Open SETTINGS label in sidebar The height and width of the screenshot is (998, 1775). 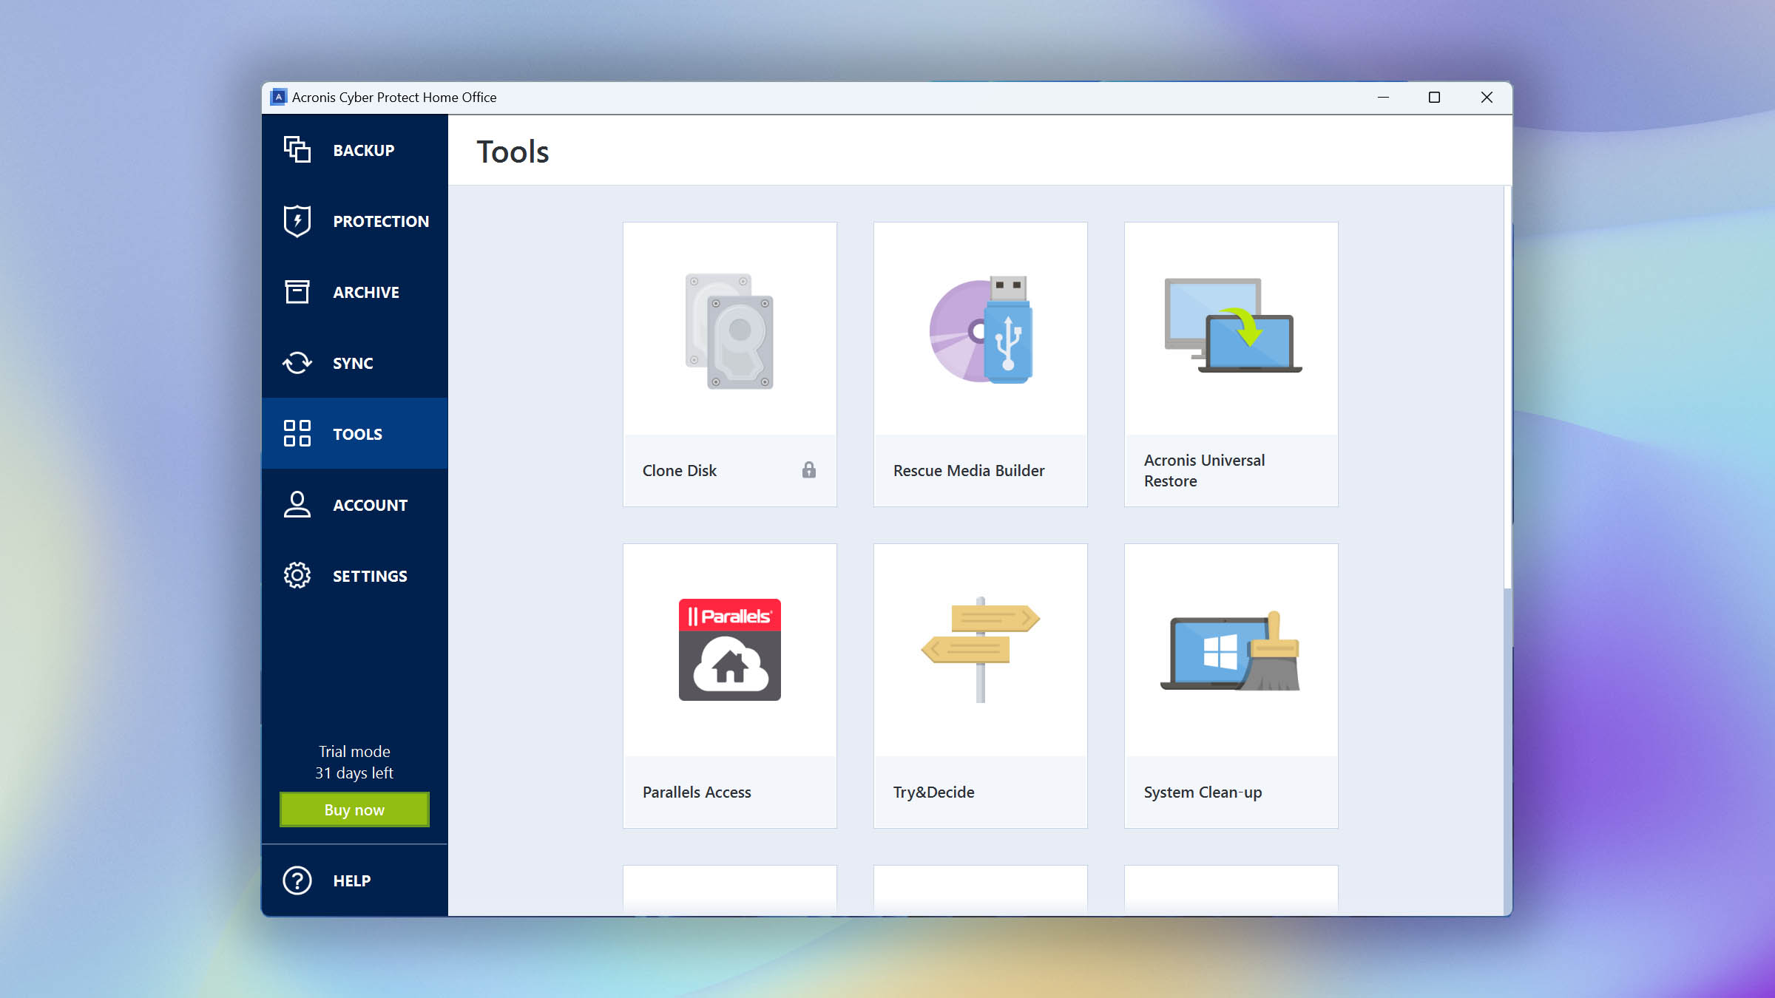tap(370, 576)
